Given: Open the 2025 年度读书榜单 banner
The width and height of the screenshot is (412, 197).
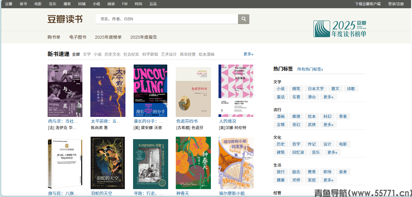Looking at the screenshot, I should pos(340,29).
